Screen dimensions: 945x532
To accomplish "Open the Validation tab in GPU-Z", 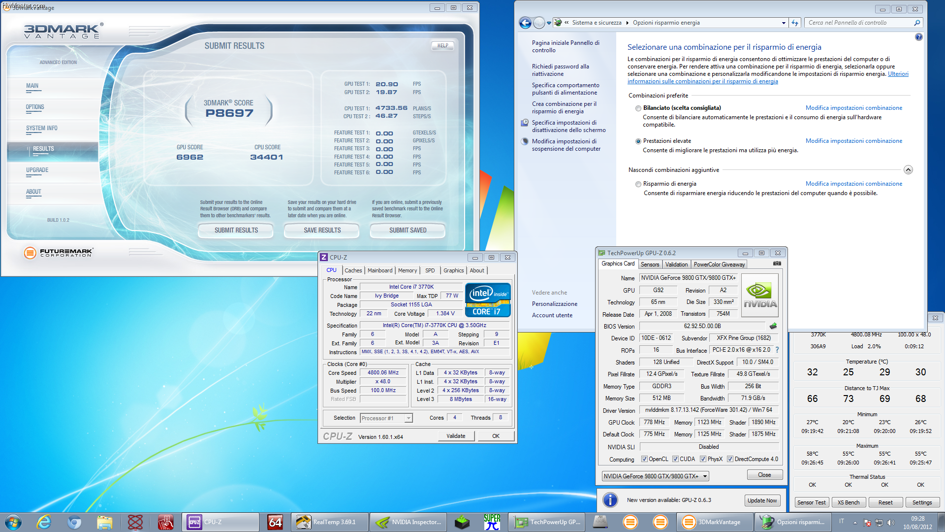I will [676, 265].
